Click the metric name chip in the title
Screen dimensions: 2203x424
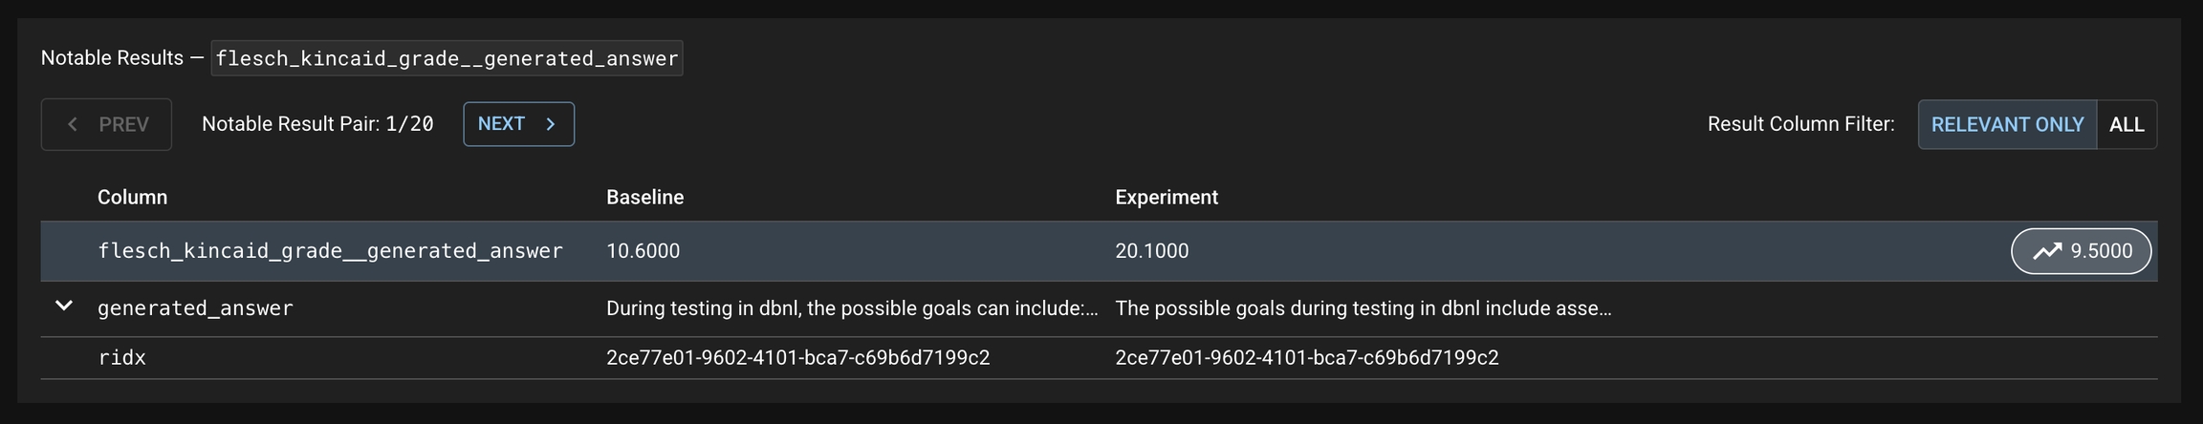447,58
